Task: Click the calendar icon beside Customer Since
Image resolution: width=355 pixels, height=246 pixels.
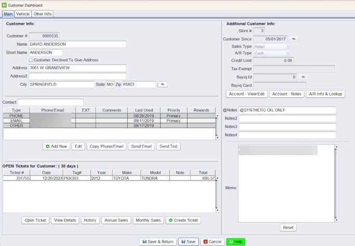Action: click(294, 38)
